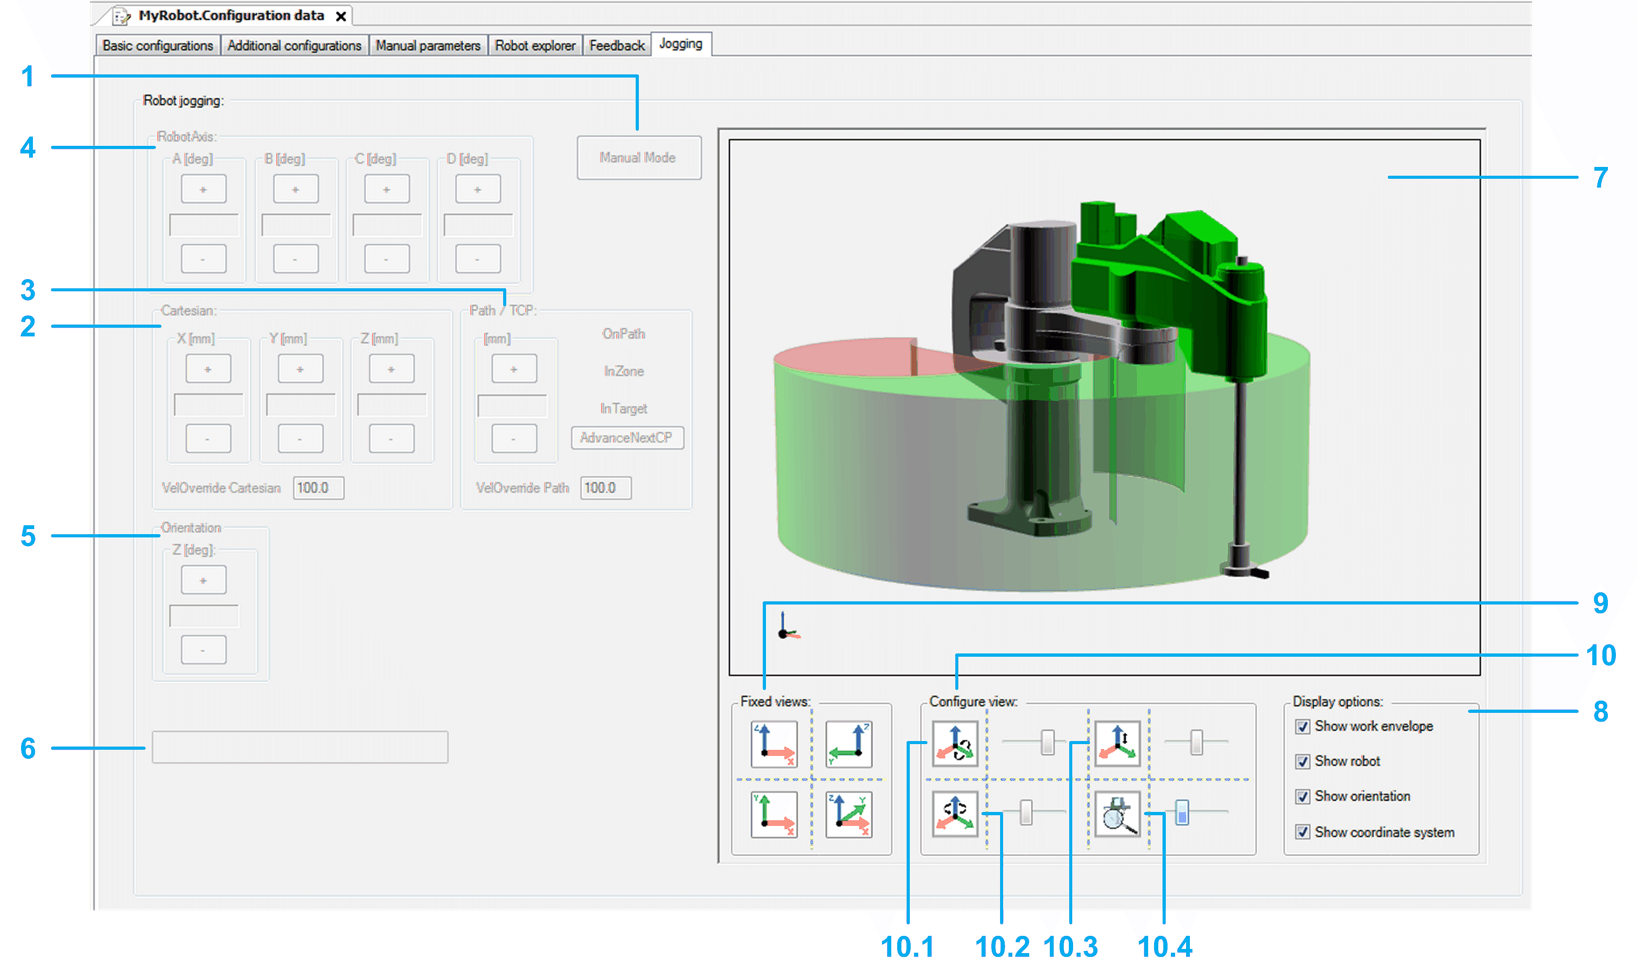Image resolution: width=1637 pixels, height=978 pixels.
Task: Click the InTarget status label
Action: pos(624,408)
